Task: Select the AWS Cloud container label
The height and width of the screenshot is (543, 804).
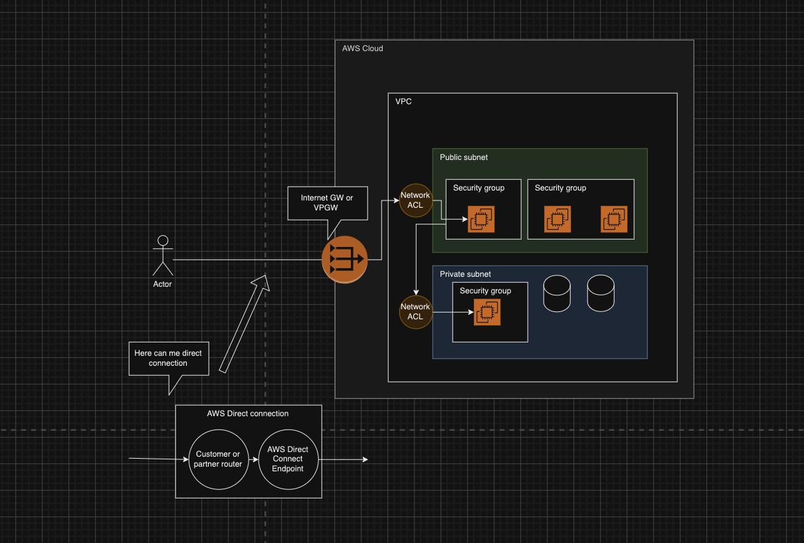Action: click(362, 48)
